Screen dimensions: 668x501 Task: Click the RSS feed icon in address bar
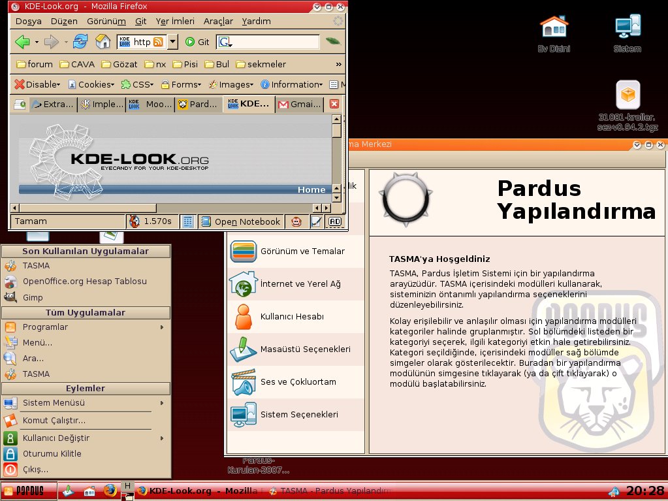point(158,42)
